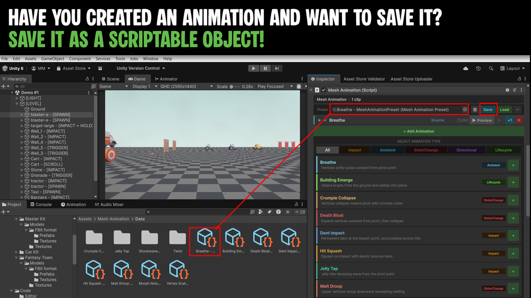Image resolution: width=531 pixels, height=298 pixels.
Task: Open the Layout dropdown
Action: pyautogui.click(x=512, y=68)
